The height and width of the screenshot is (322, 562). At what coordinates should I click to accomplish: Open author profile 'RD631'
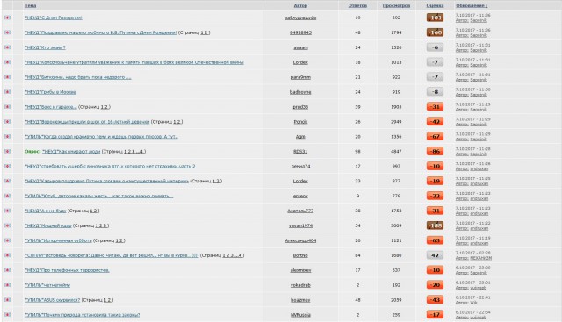click(300, 152)
